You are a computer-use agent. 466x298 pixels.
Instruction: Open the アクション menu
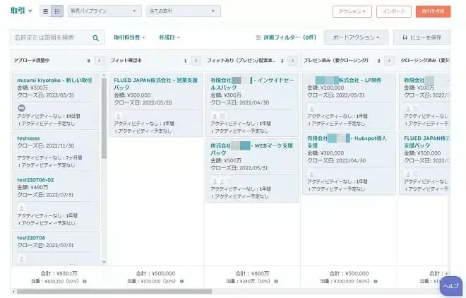pyautogui.click(x=352, y=12)
